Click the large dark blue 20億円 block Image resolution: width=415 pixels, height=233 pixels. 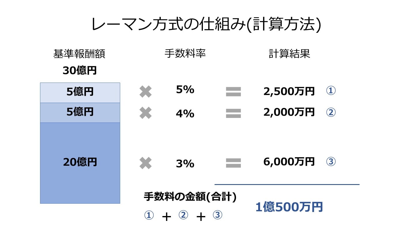pos(80,163)
